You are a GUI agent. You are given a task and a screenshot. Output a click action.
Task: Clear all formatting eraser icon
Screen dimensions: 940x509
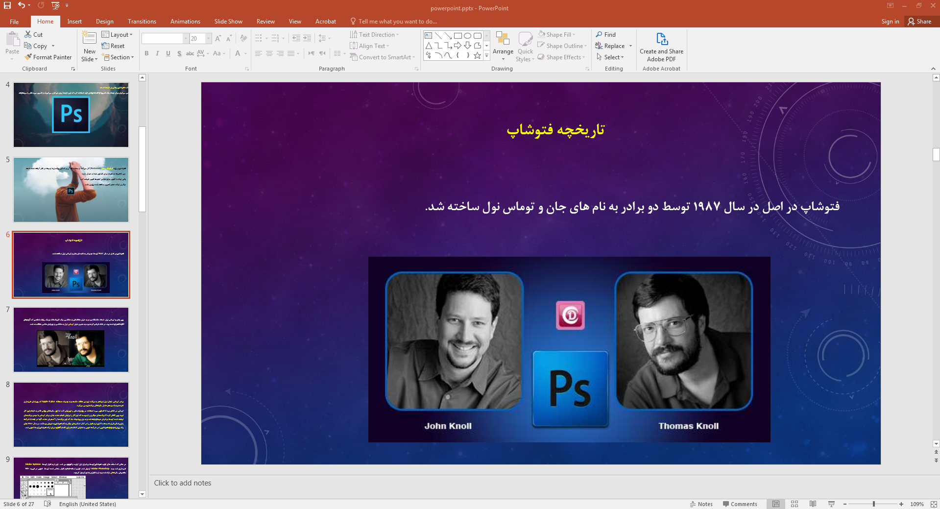point(243,38)
